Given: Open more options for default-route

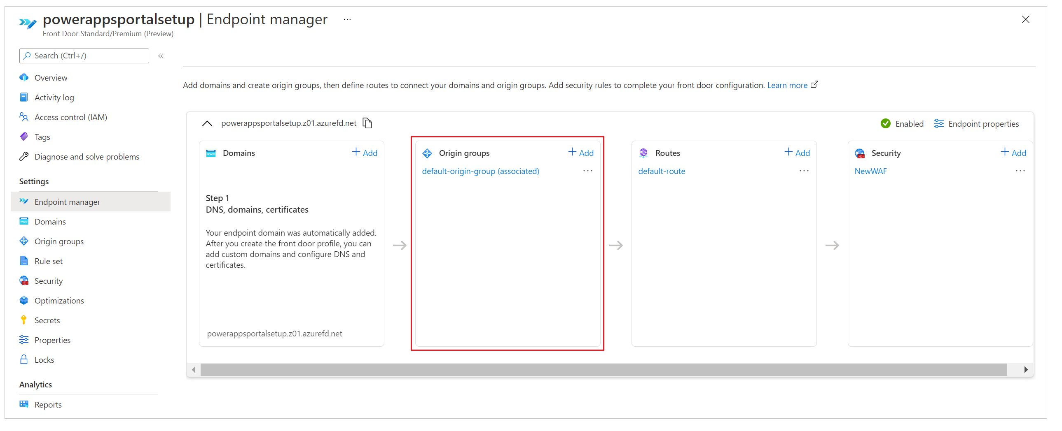Looking at the screenshot, I should coord(804,170).
